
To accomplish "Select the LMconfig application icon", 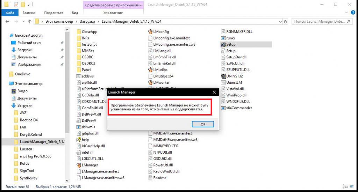I will coord(150,32).
